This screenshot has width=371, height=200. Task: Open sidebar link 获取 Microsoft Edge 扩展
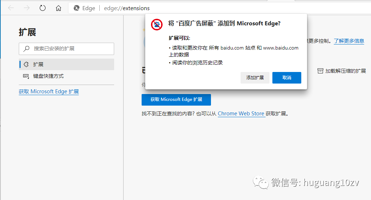[49, 92]
